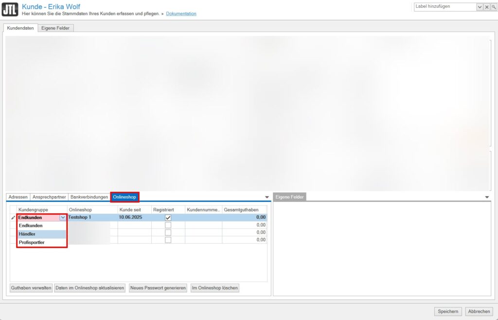The height and width of the screenshot is (320, 498).
Task: Uncheck Registriert for the Testshop 1 row
Action: pos(168,218)
